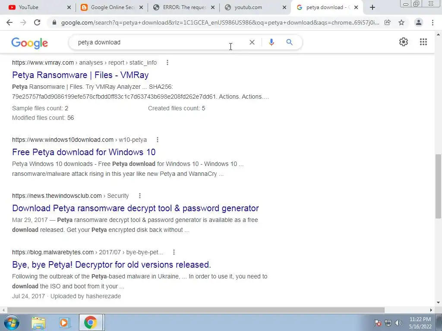The image size is (442, 331).
Task: Submit search with magnifier icon
Action: tap(289, 42)
